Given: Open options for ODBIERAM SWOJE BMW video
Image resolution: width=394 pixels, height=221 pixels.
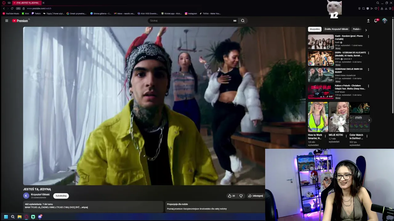Looking at the screenshot, I should (368, 70).
